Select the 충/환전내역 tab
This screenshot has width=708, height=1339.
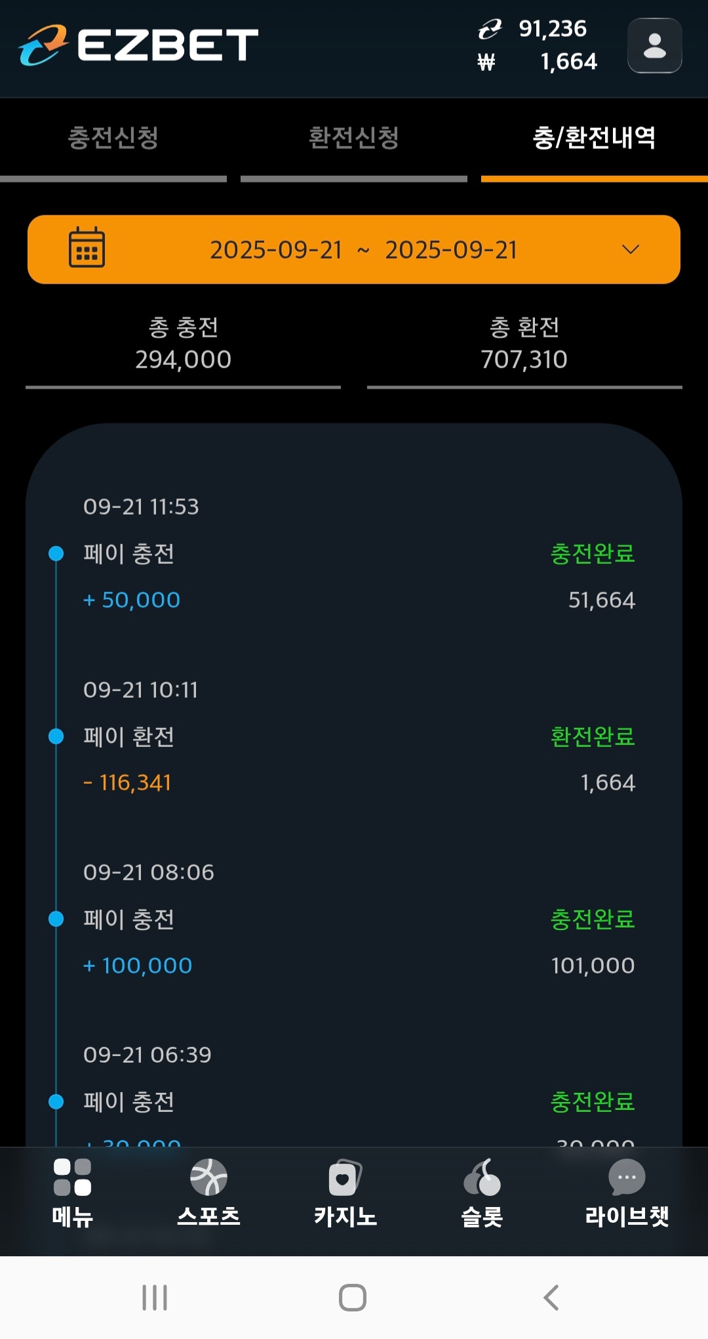594,138
